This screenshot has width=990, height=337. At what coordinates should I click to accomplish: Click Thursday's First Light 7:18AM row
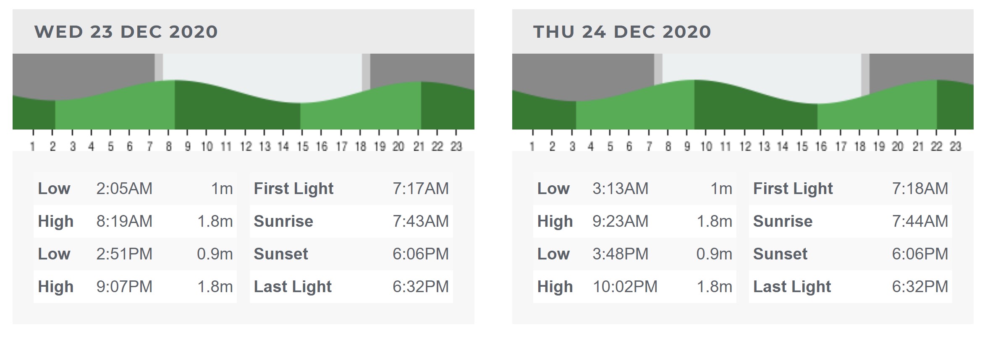point(851,189)
